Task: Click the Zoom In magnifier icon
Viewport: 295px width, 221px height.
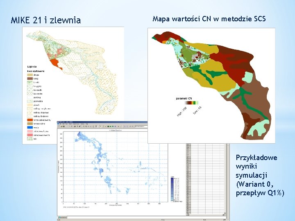Action: coord(84,126)
